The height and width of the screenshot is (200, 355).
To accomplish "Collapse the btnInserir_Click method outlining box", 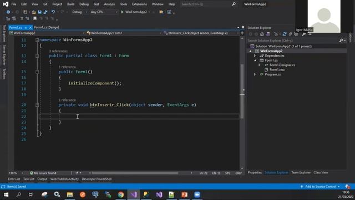I will coord(37,105).
